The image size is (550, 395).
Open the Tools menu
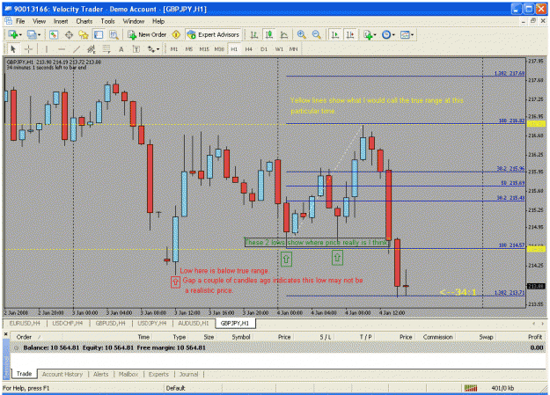click(107, 21)
